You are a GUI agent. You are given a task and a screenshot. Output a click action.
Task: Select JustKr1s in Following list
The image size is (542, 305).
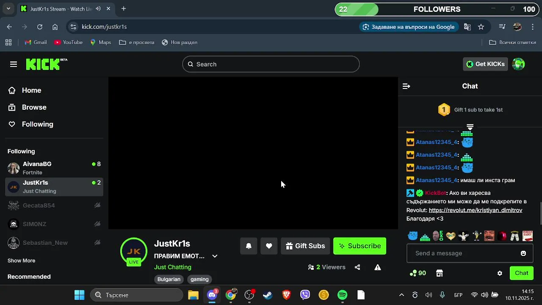(x=54, y=187)
